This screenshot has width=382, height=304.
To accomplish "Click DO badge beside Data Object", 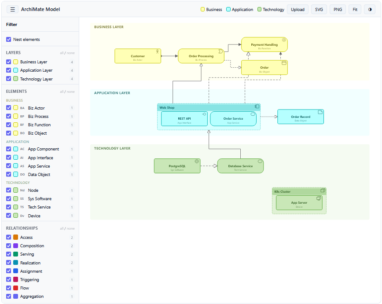I will 22,174.
